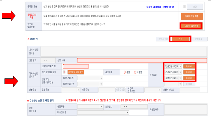
Task: Click the 연락처(전화번호) input field
Action: [76, 66]
